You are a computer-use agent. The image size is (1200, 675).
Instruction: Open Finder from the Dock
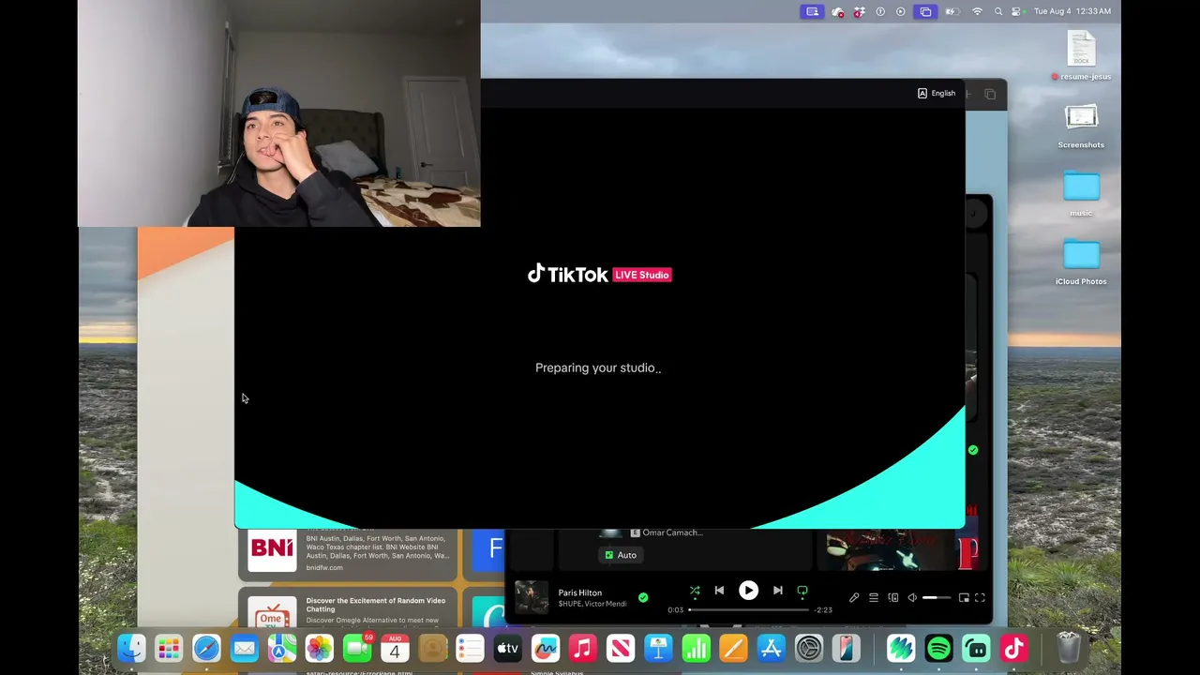131,648
